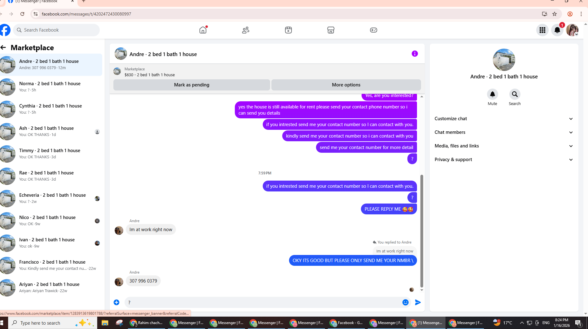The width and height of the screenshot is (588, 329).
Task: Click the Windows "Type here to search" box
Action: (53, 323)
